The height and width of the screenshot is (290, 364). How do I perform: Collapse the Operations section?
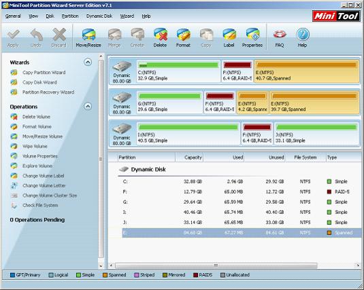88,107
